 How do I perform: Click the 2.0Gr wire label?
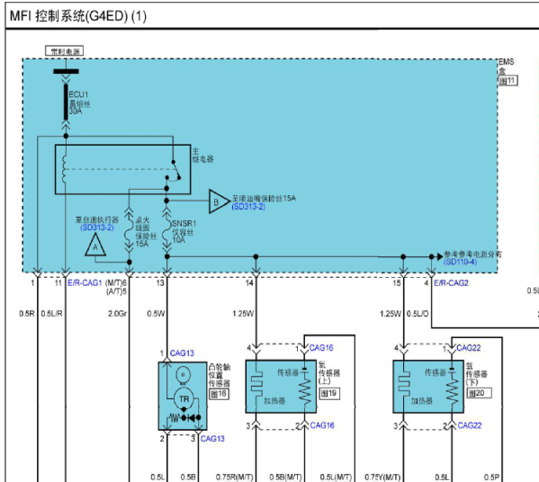click(x=118, y=314)
